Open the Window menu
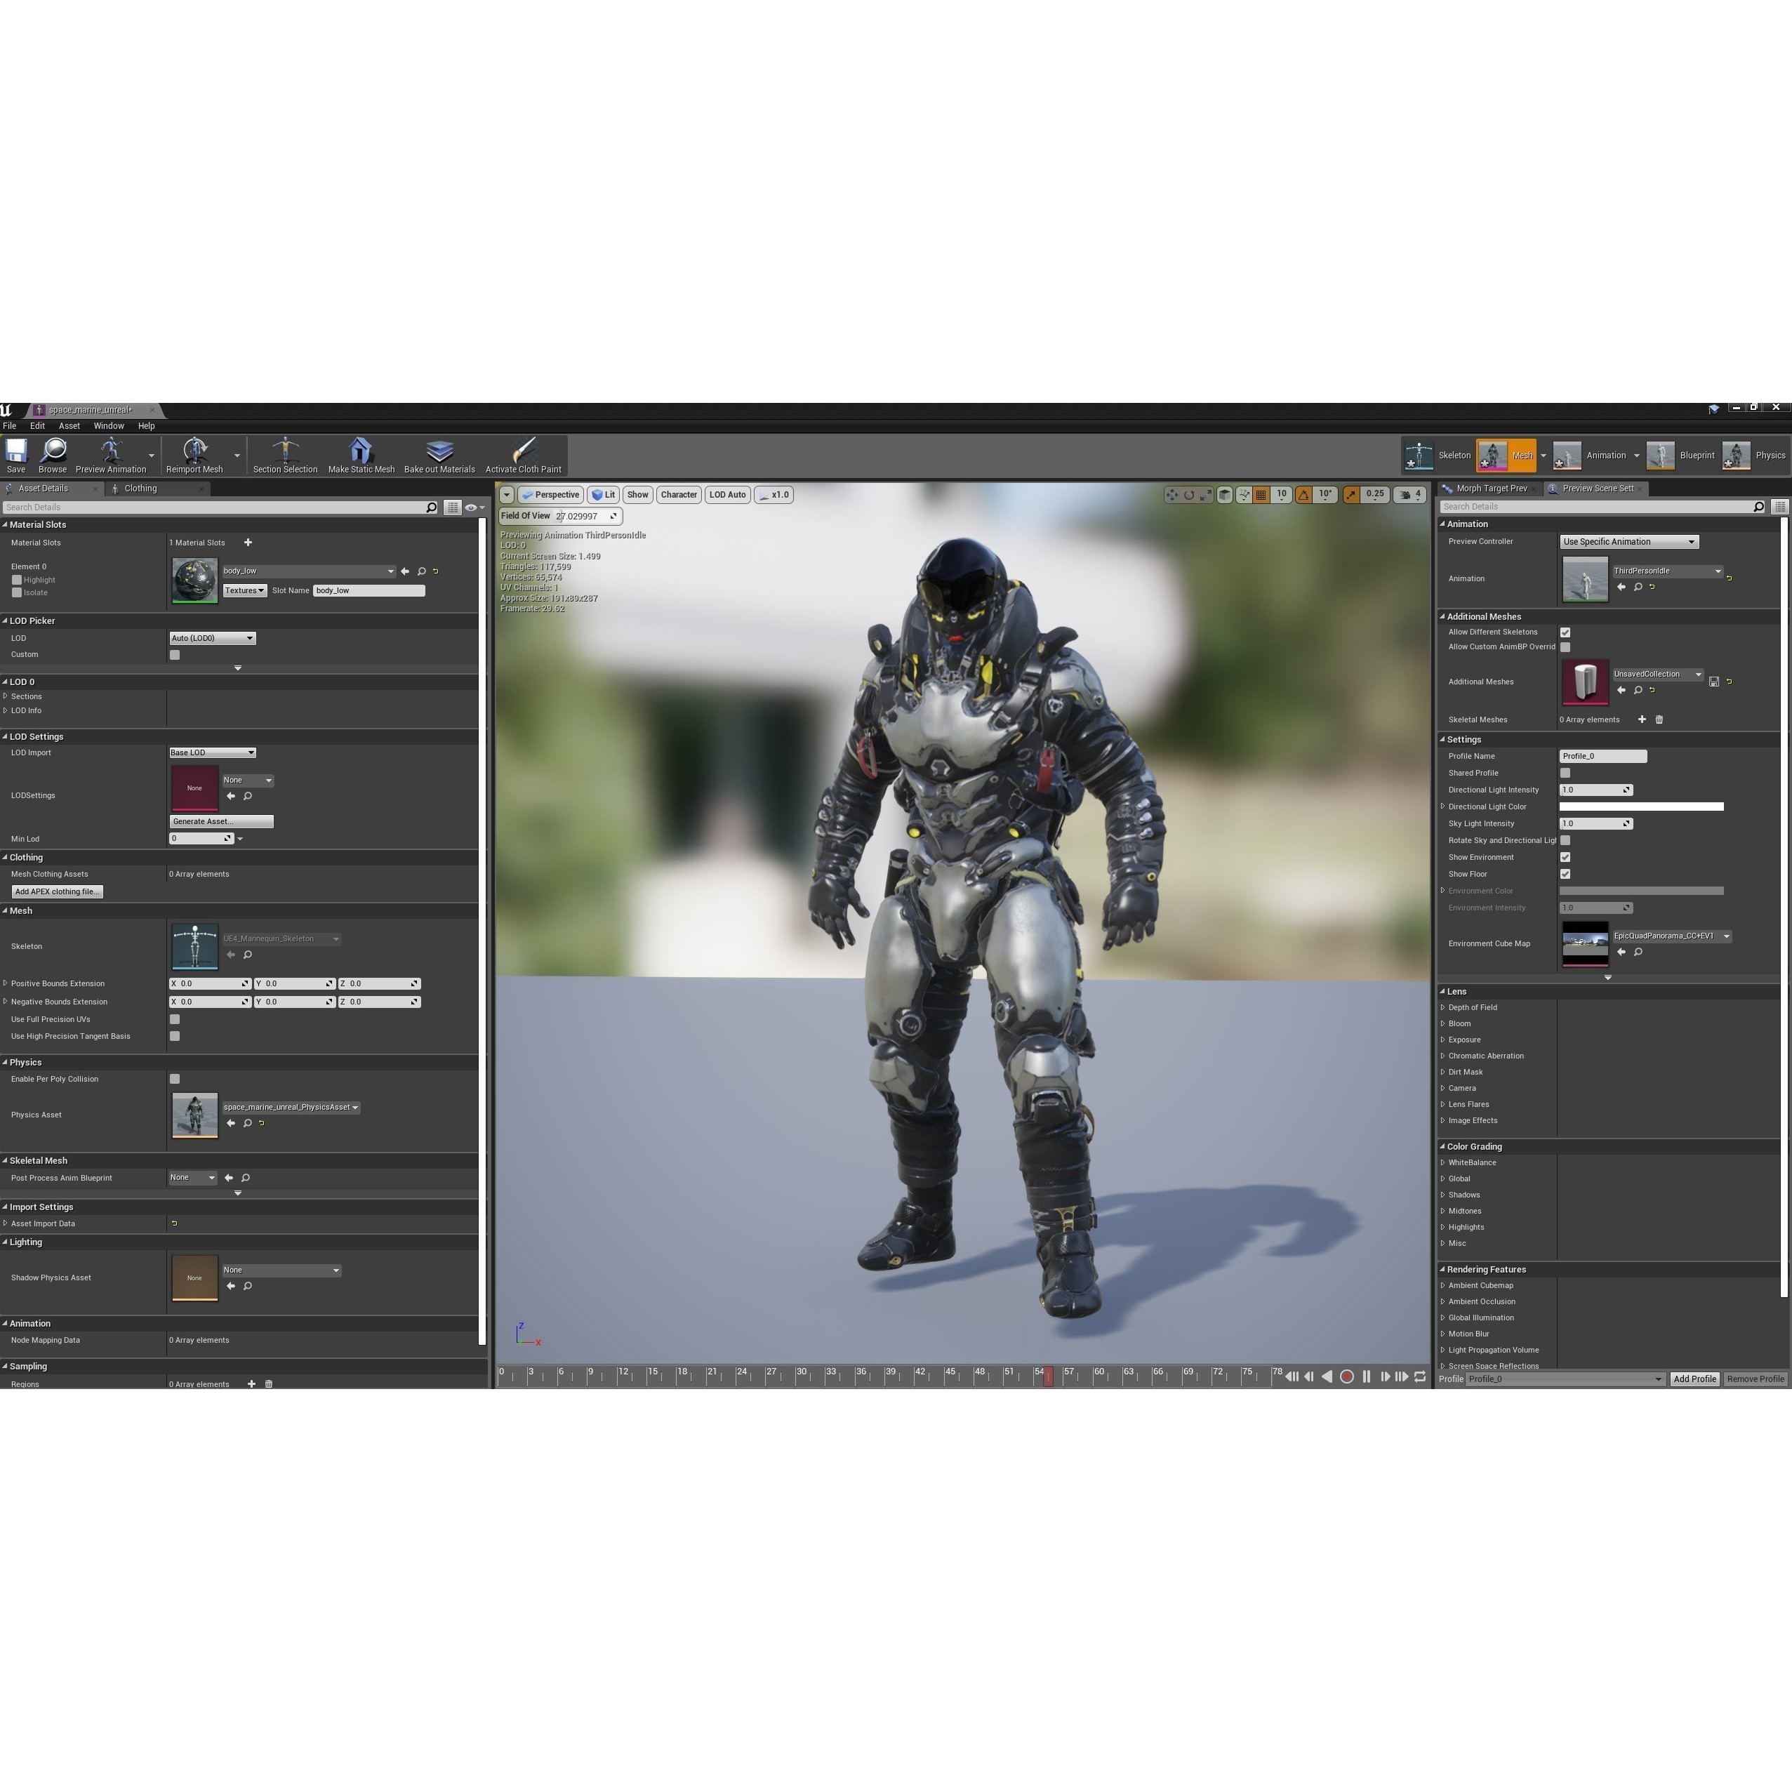 109,426
